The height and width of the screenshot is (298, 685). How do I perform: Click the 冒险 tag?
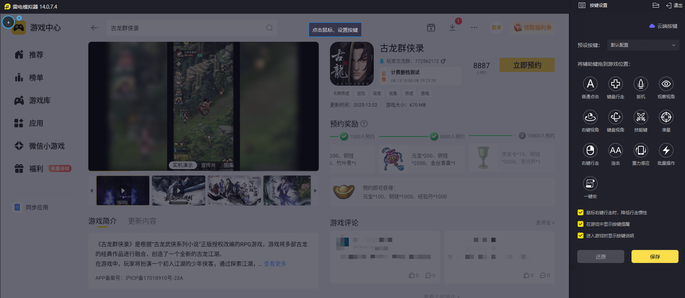tap(361, 94)
